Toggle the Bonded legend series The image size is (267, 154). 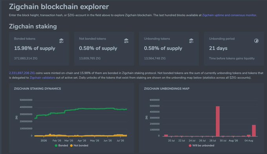(61, 145)
